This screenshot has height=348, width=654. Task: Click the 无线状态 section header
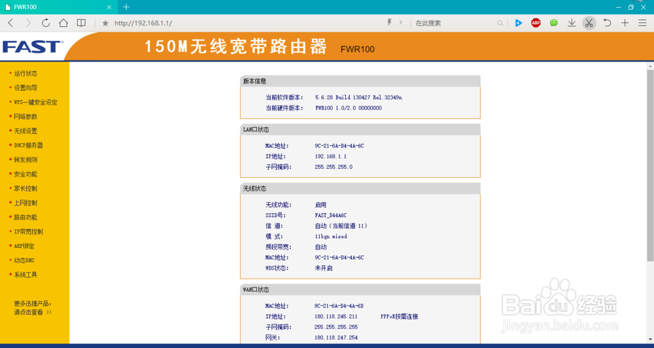pyautogui.click(x=360, y=188)
